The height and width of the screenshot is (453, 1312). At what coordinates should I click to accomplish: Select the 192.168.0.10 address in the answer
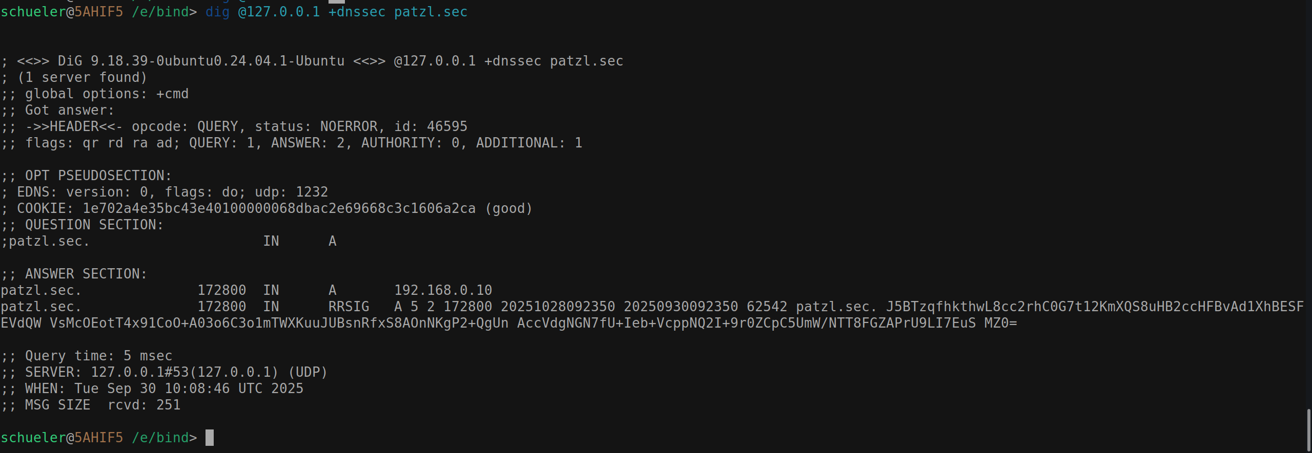(x=443, y=290)
